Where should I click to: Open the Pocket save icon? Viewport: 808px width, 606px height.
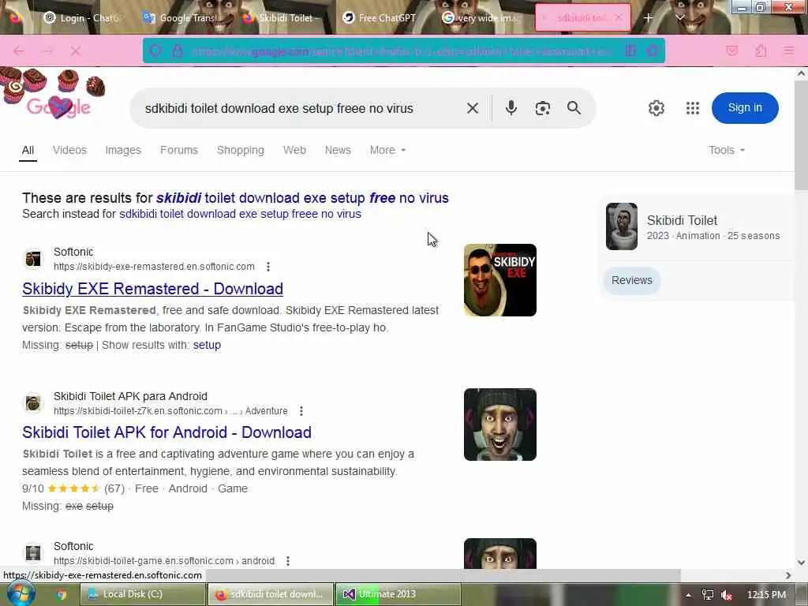pyautogui.click(x=732, y=50)
